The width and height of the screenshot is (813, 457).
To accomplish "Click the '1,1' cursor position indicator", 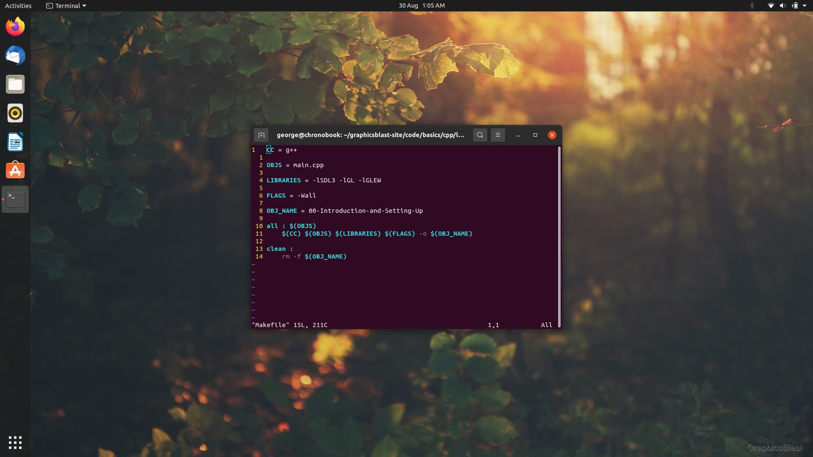I will pos(493,325).
